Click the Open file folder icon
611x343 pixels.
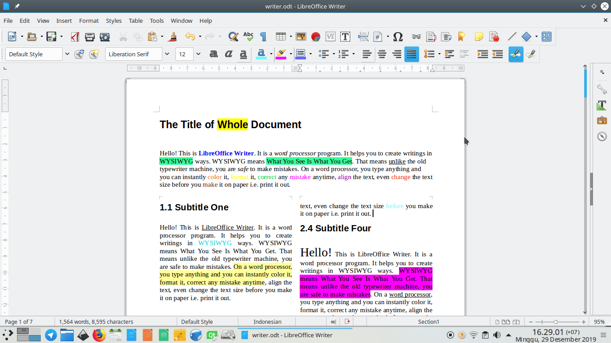pyautogui.click(x=31, y=37)
